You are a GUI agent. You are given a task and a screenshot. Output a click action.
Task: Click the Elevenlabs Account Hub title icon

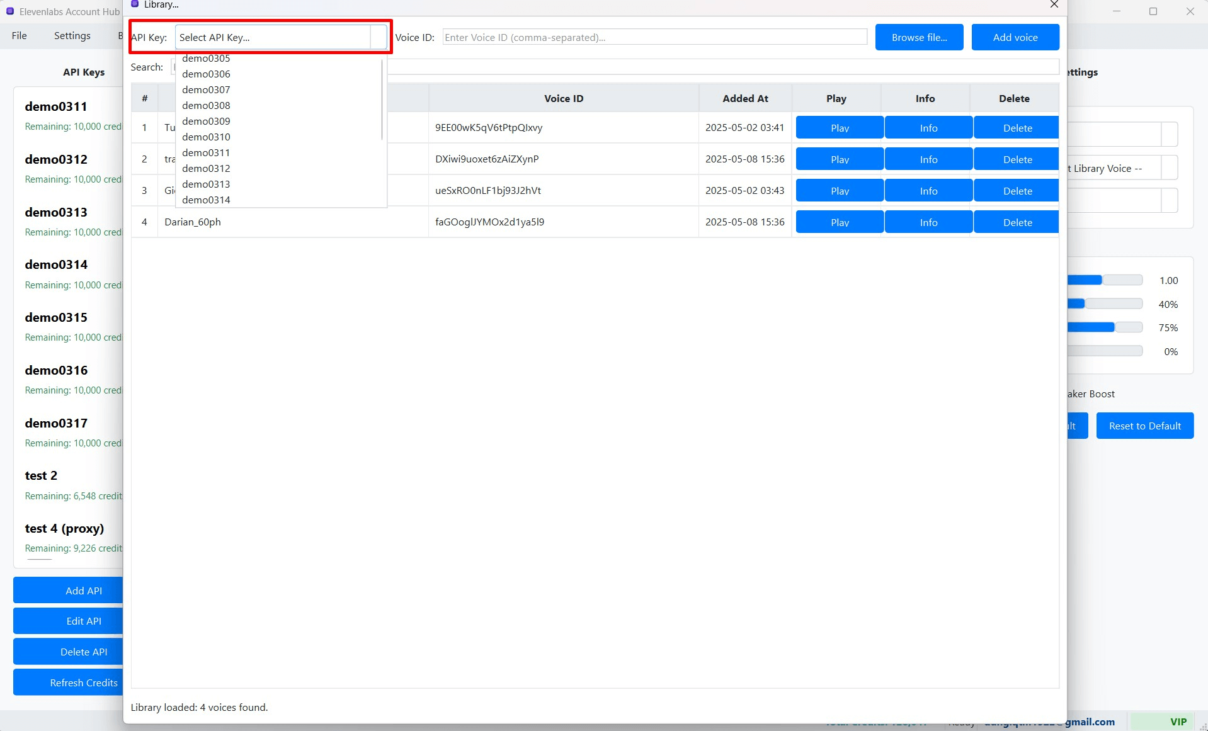[10, 11]
